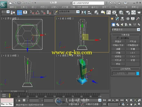Open the 视图(V) menu
The height and width of the screenshot is (107, 142).
pyautogui.click(x=44, y=7)
